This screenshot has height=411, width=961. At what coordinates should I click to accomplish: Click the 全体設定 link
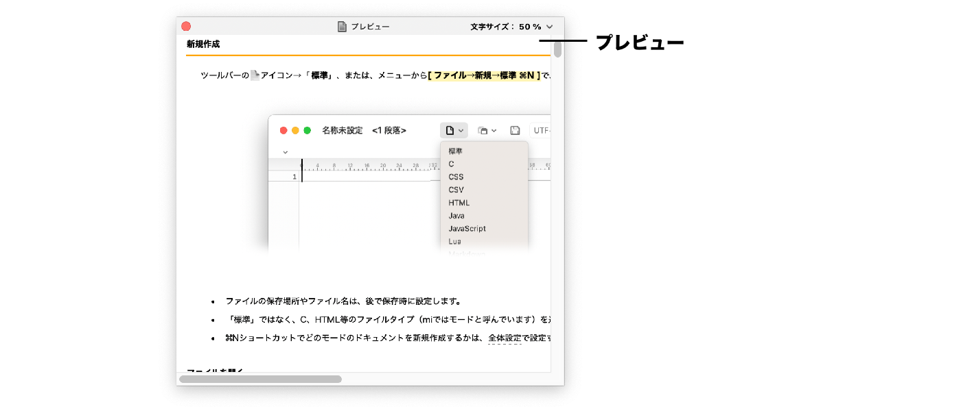(x=505, y=338)
